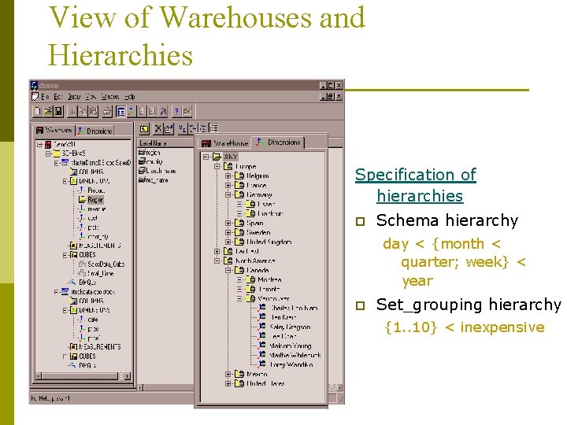Expand the Spain node
Viewport: 567px width, 425px height.
click(x=228, y=223)
